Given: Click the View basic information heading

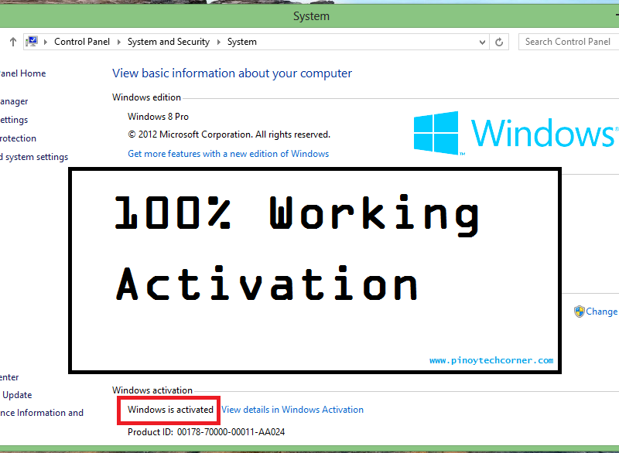Looking at the screenshot, I should (x=231, y=73).
